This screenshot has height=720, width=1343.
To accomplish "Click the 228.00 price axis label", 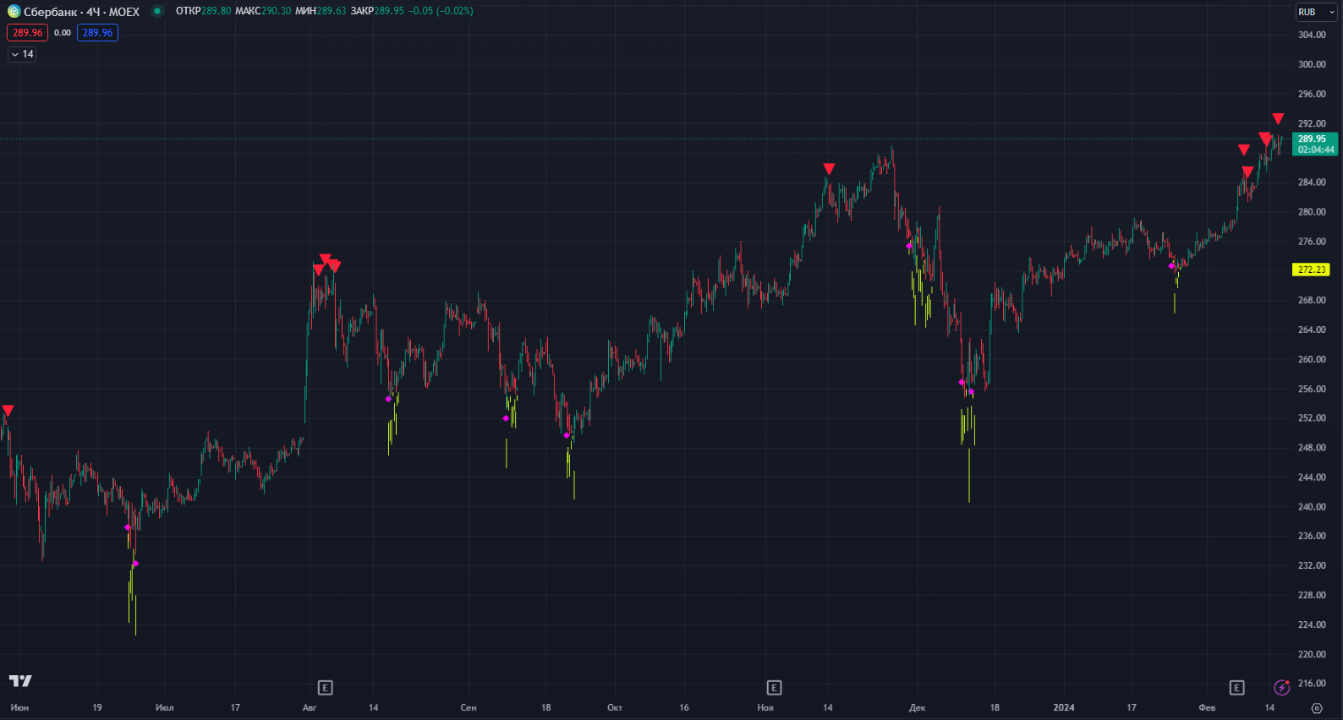I will tap(1312, 595).
